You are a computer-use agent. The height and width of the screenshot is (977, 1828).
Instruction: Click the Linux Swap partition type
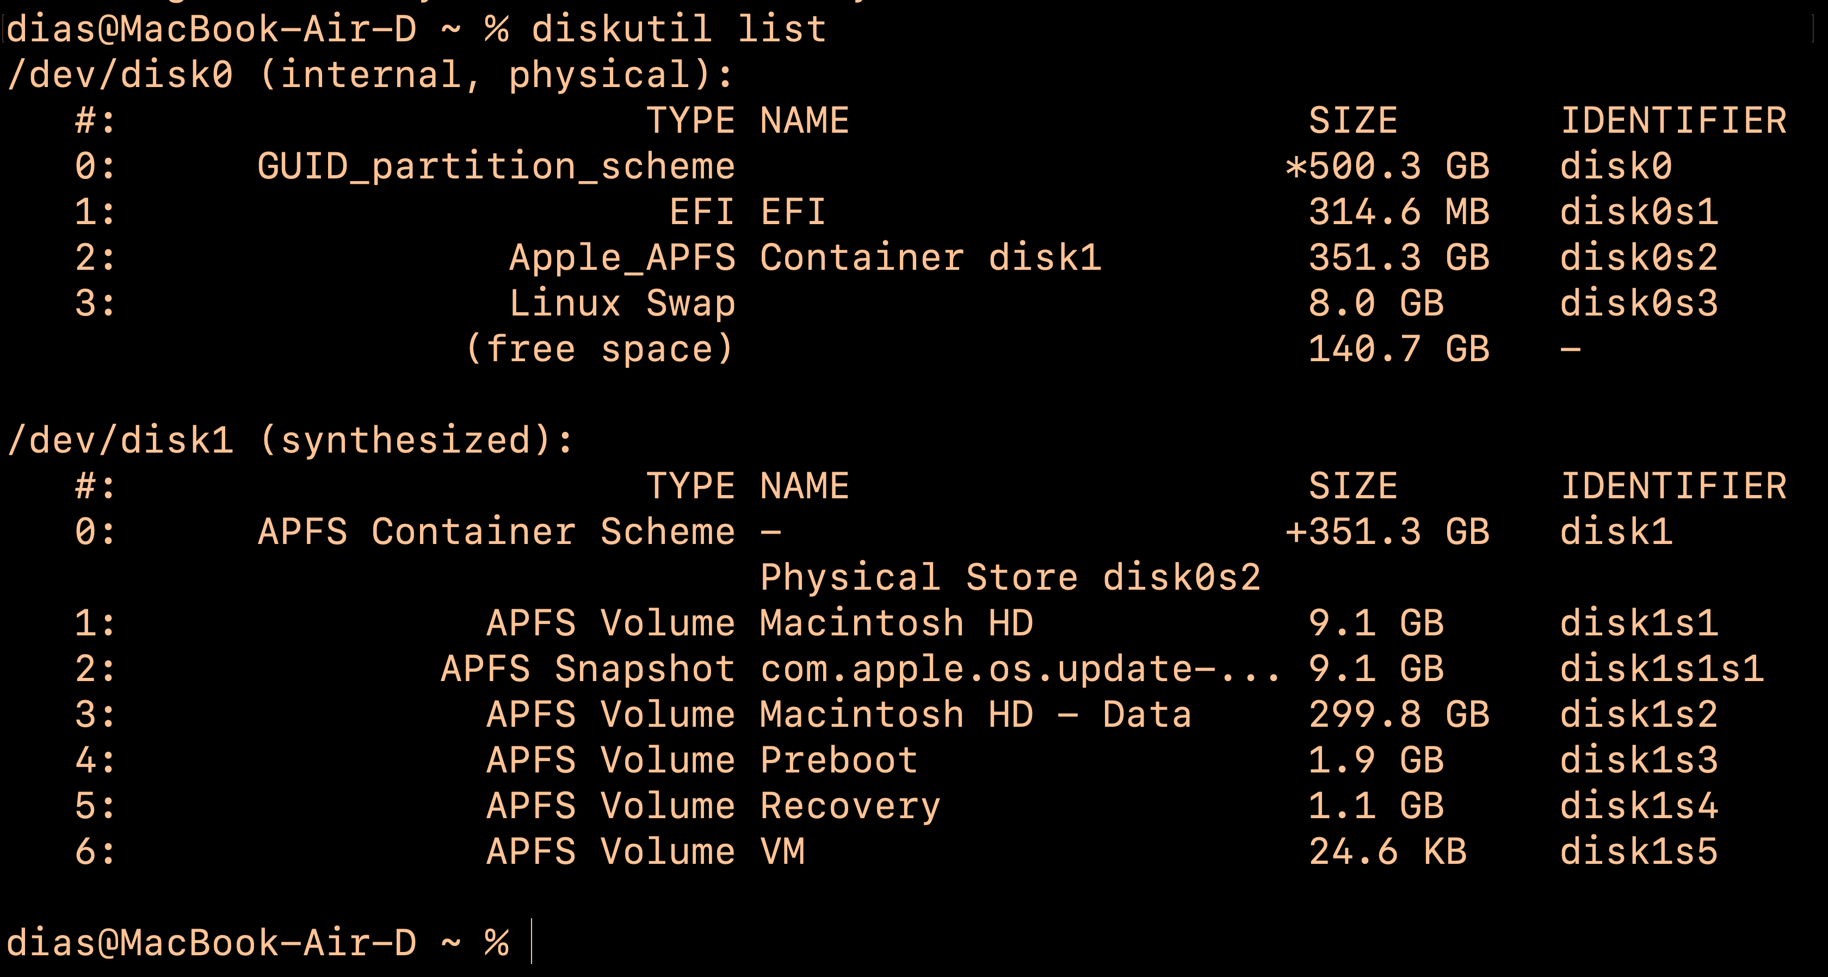[622, 304]
